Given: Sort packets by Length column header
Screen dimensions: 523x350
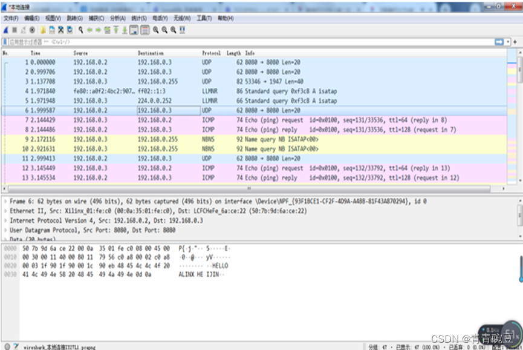Looking at the screenshot, I should (233, 53).
